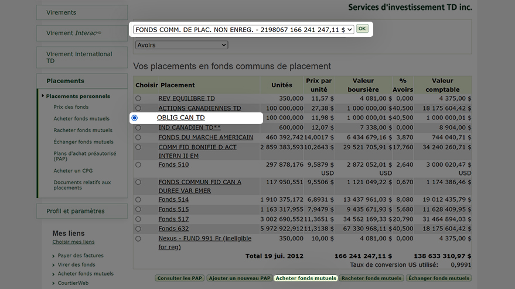The width and height of the screenshot is (515, 289).
Task: Open COMM FID BONIFIE D ACT INTERN link
Action: pyautogui.click(x=197, y=152)
